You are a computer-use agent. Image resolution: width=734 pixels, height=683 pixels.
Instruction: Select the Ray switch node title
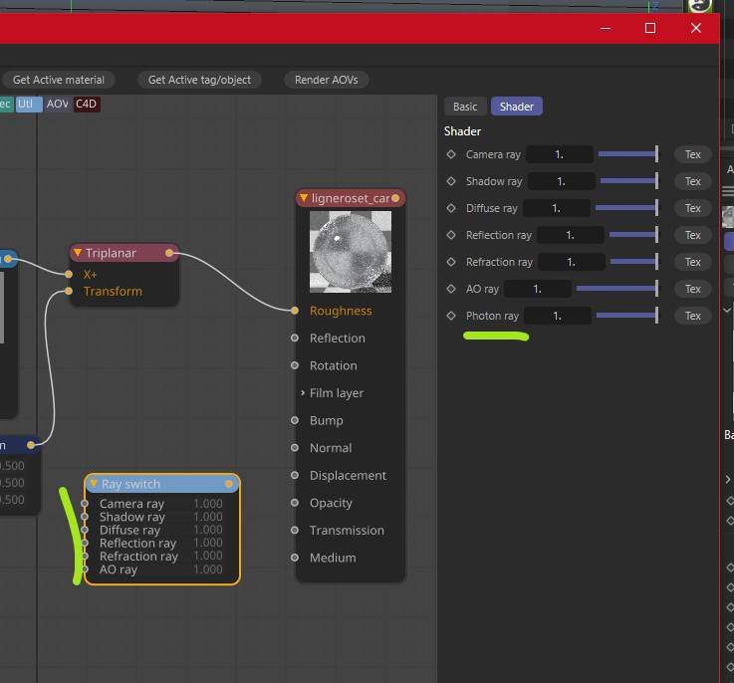click(130, 484)
